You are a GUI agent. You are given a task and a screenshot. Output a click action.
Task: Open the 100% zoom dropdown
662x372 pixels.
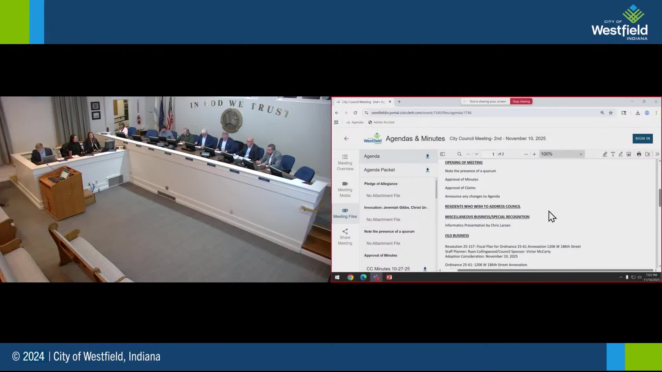pos(561,154)
